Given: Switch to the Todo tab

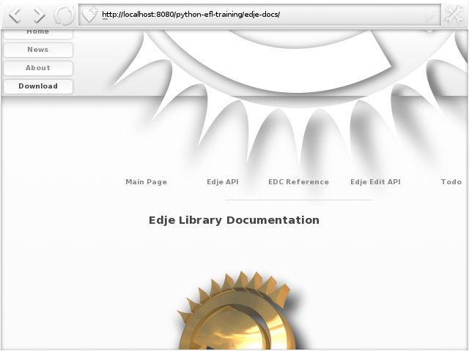Looking at the screenshot, I should click(x=451, y=182).
